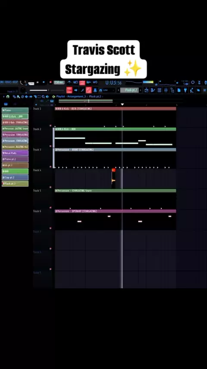Click the main volume knob at top
Screen dimensions: 207x369
pos(23,83)
